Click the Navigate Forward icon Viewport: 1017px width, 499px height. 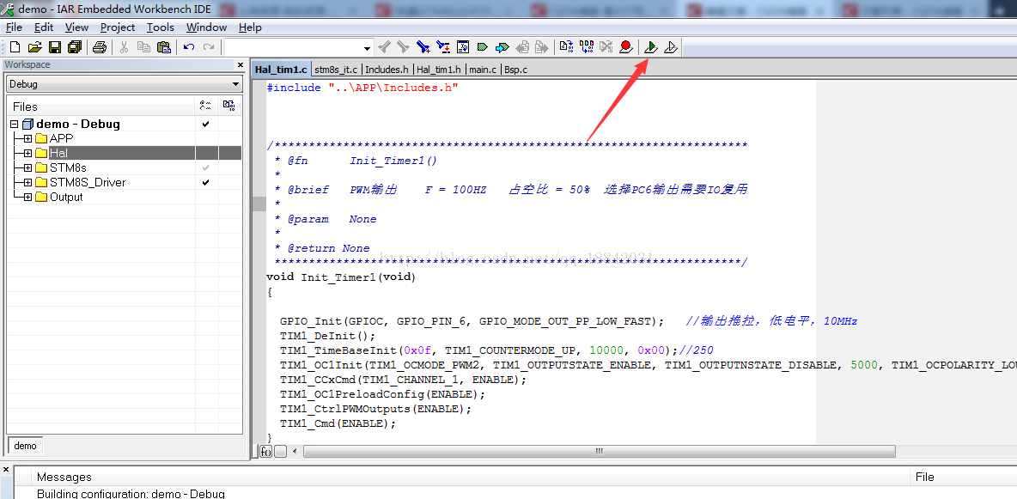point(542,46)
